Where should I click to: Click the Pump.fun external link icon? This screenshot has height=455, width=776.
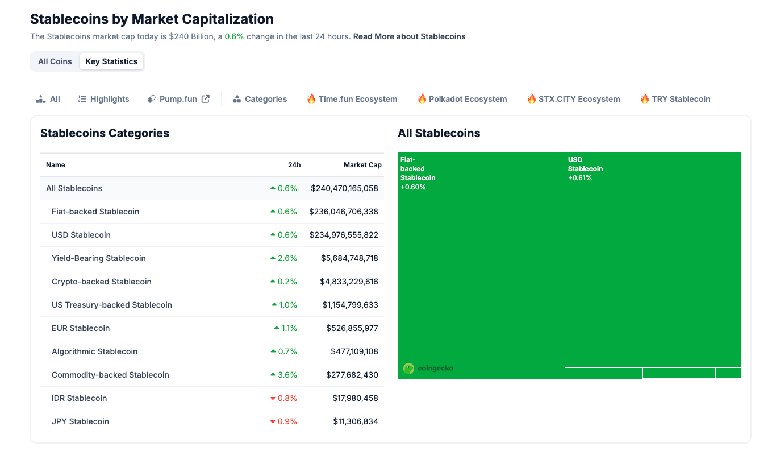point(206,98)
